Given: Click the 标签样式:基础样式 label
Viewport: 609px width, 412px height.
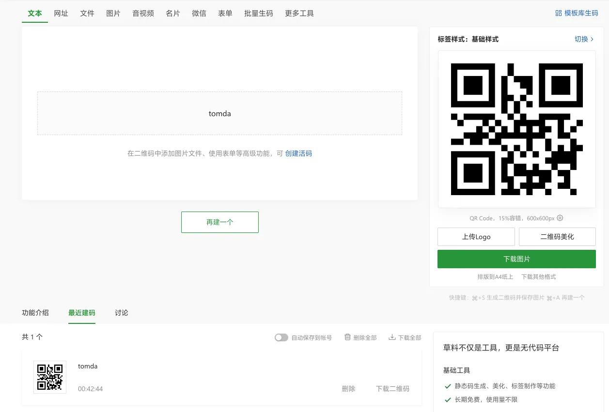Looking at the screenshot, I should point(468,39).
